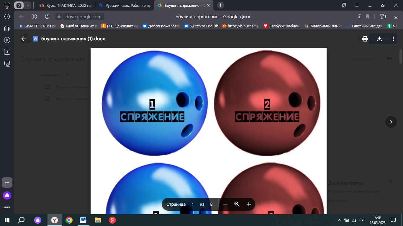Viewport: 403px width, 226px height.
Task: Reset zoom with the magnifier icon
Action: pyautogui.click(x=237, y=204)
